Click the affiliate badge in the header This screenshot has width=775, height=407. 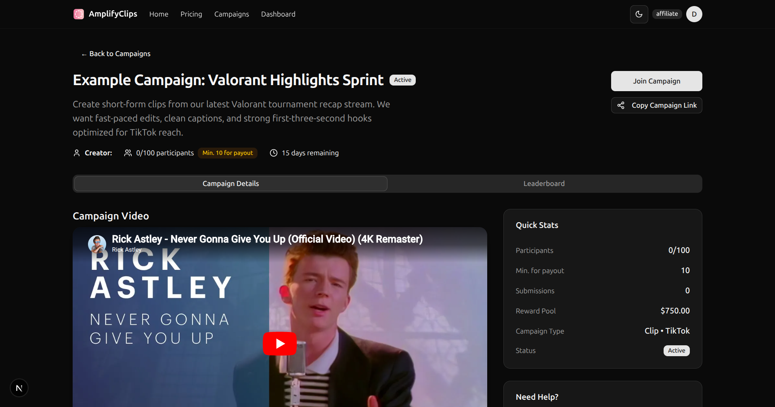click(x=667, y=14)
